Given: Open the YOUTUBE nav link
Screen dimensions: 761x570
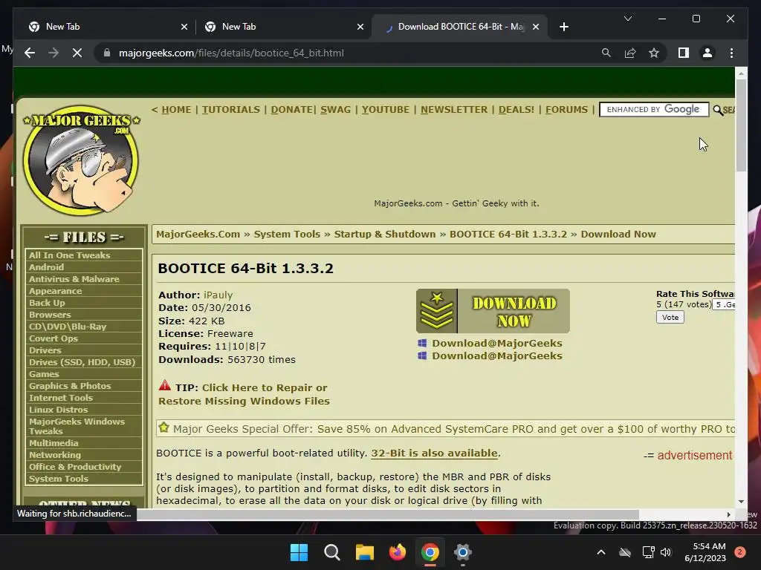Looking at the screenshot, I should pos(386,110).
